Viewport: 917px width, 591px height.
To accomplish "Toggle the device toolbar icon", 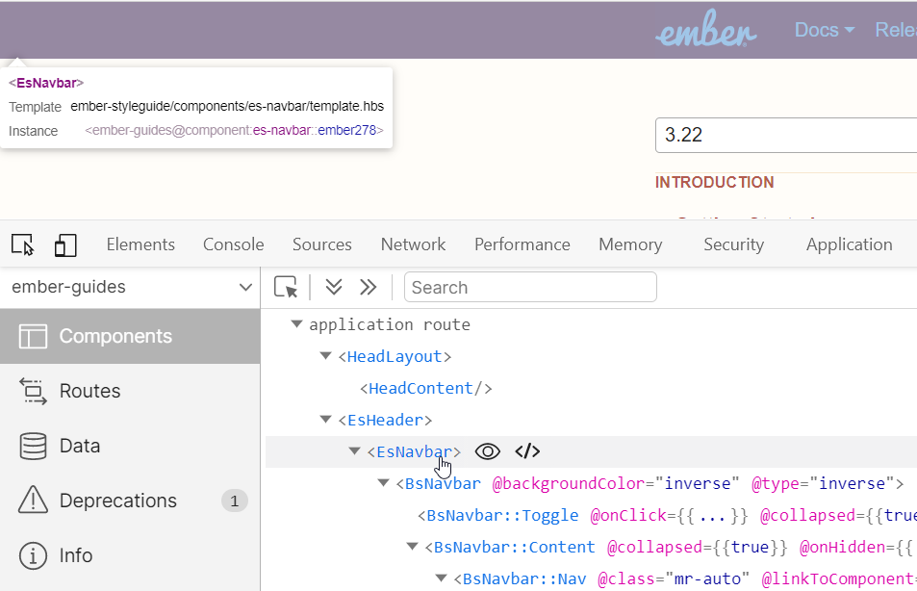I will click(x=64, y=244).
